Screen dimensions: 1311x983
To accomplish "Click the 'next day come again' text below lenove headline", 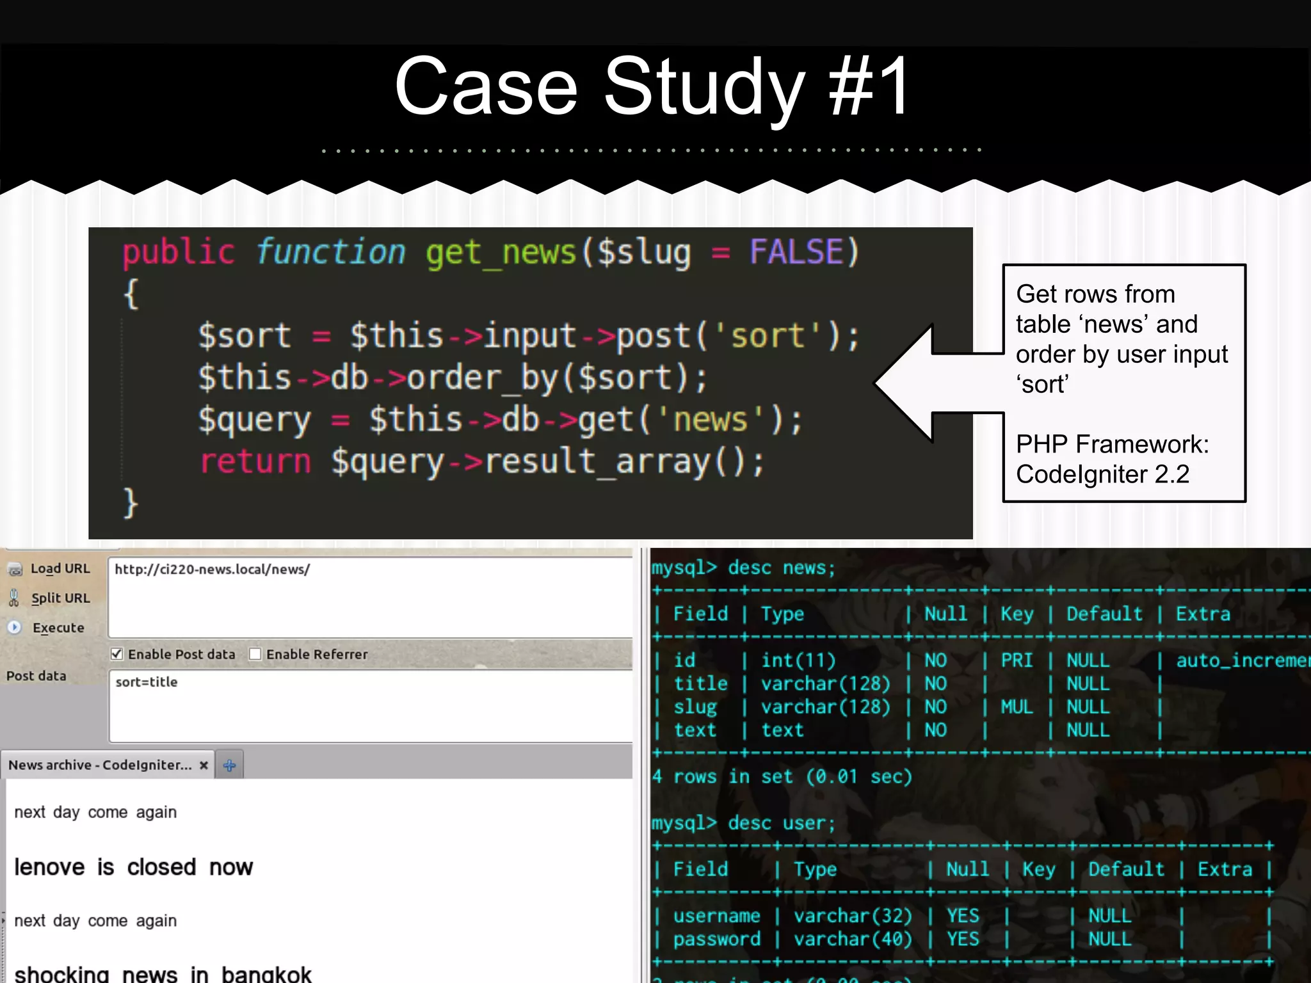I will pyautogui.click(x=95, y=922).
